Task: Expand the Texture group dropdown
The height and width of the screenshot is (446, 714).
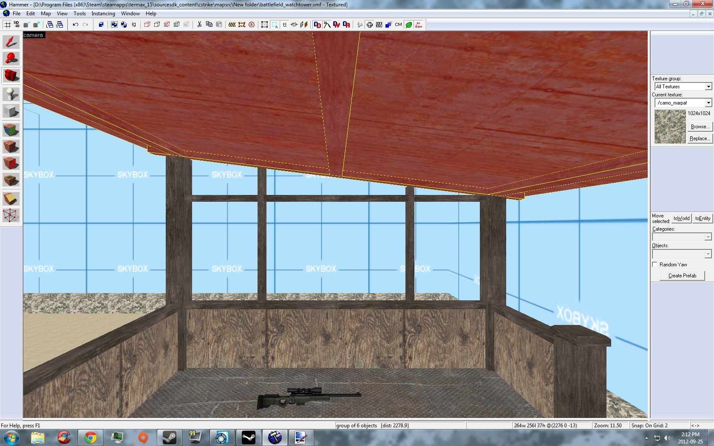Action: (x=708, y=87)
